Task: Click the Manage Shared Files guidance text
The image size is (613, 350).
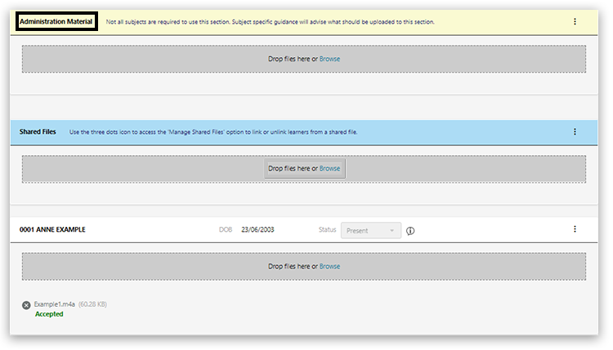Action: tap(213, 131)
